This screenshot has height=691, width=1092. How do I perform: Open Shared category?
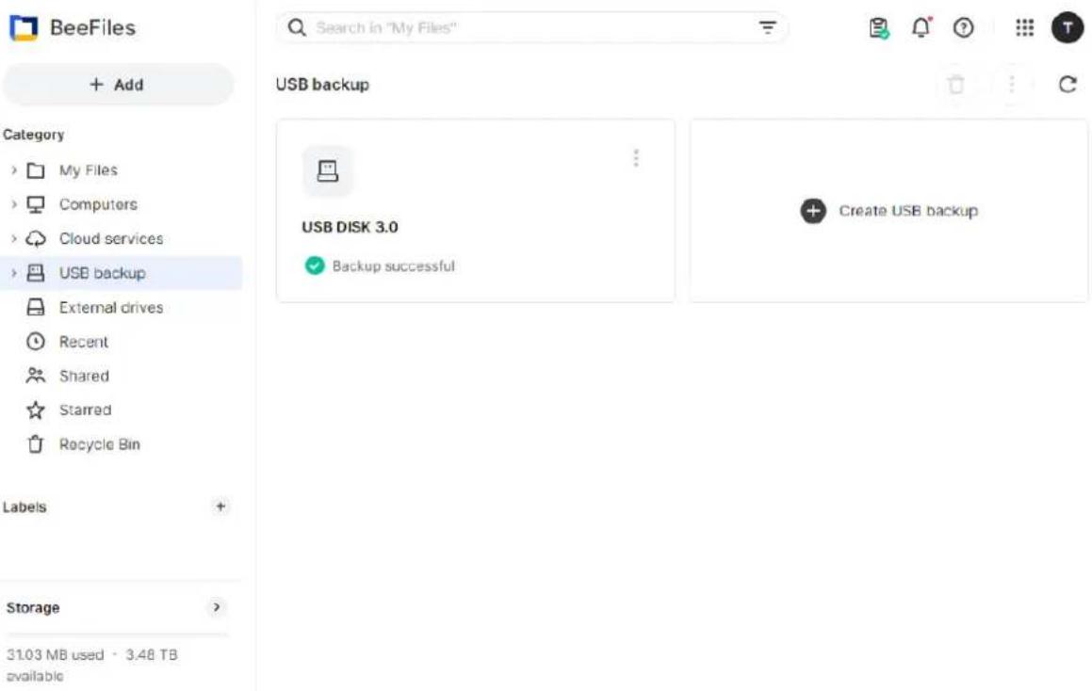pos(122,376)
